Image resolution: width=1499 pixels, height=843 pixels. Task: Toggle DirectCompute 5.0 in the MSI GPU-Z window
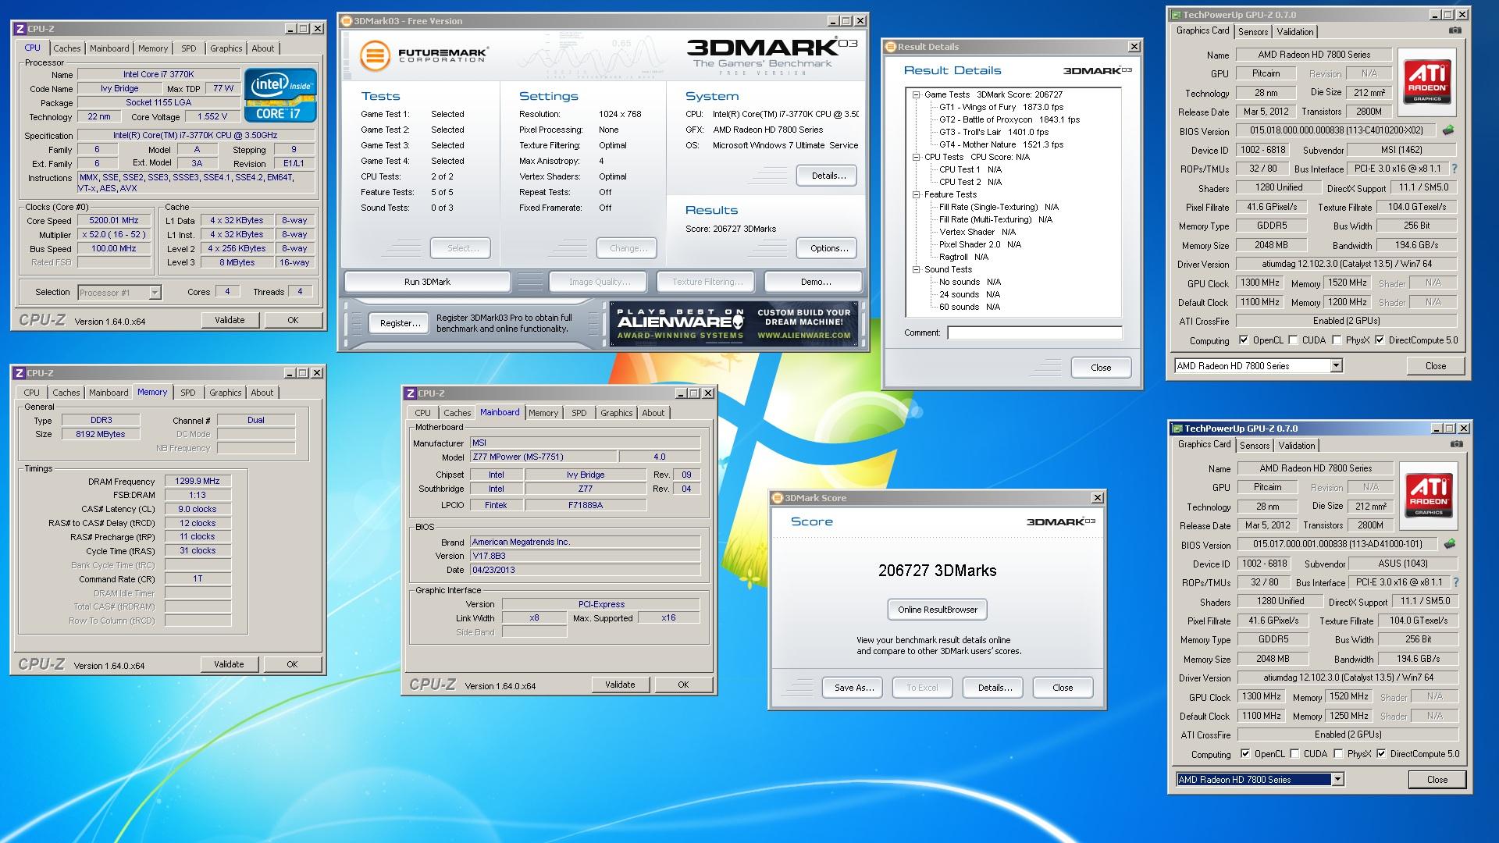pos(1380,340)
